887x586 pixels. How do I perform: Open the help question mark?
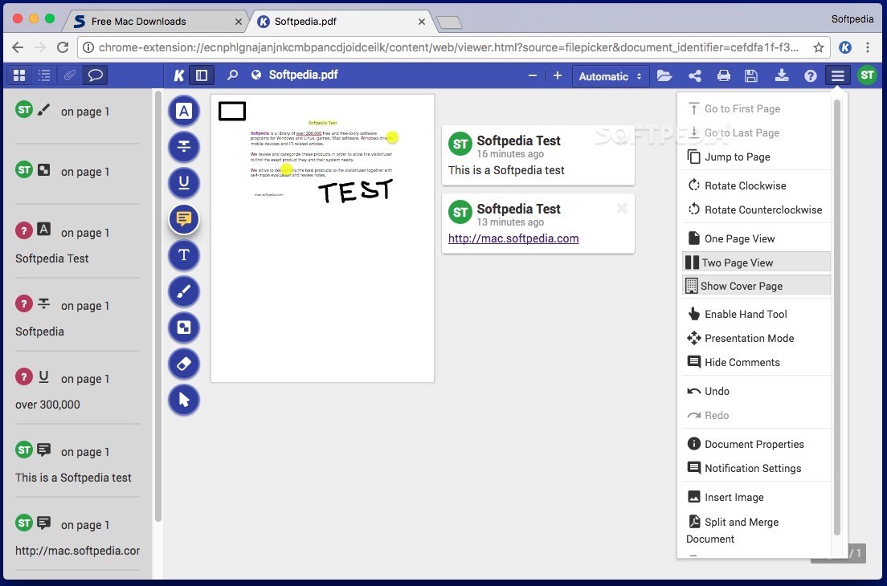[x=810, y=75]
